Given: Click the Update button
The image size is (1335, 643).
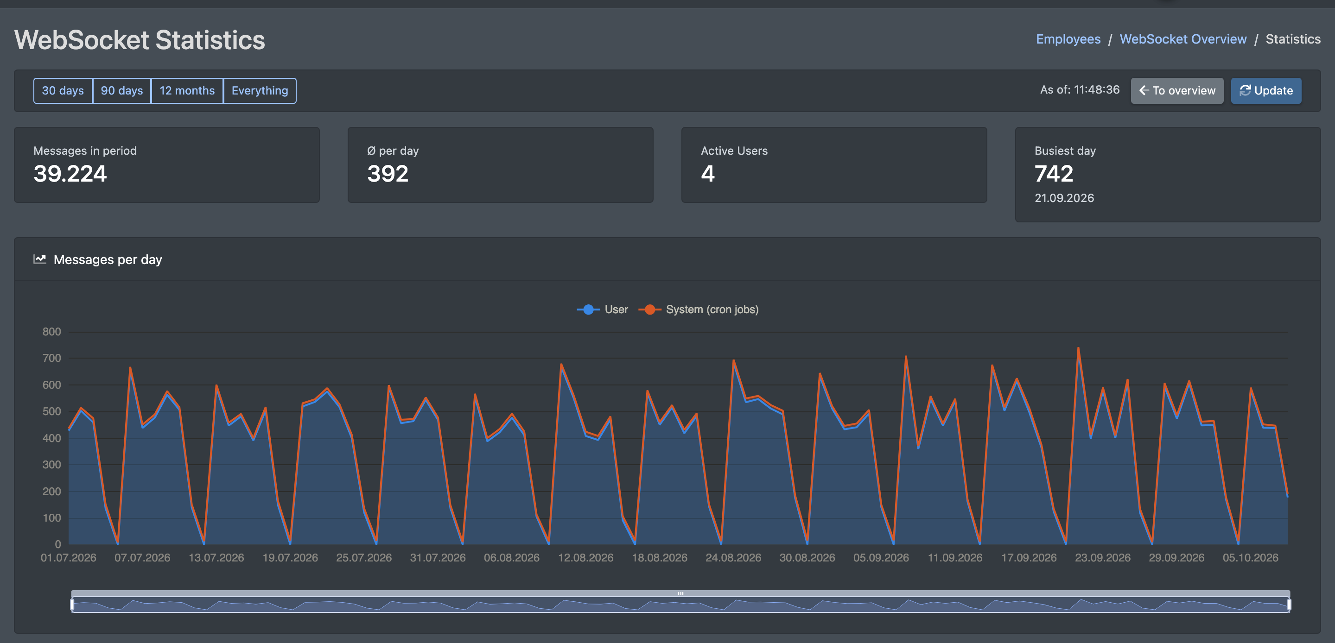Looking at the screenshot, I should point(1266,91).
